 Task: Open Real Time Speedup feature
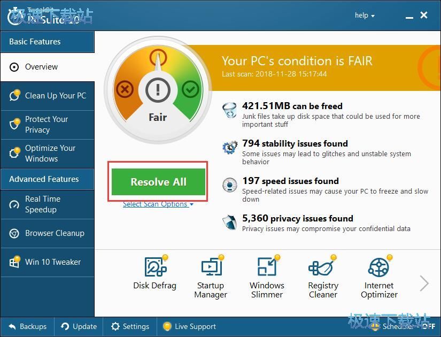(47, 204)
